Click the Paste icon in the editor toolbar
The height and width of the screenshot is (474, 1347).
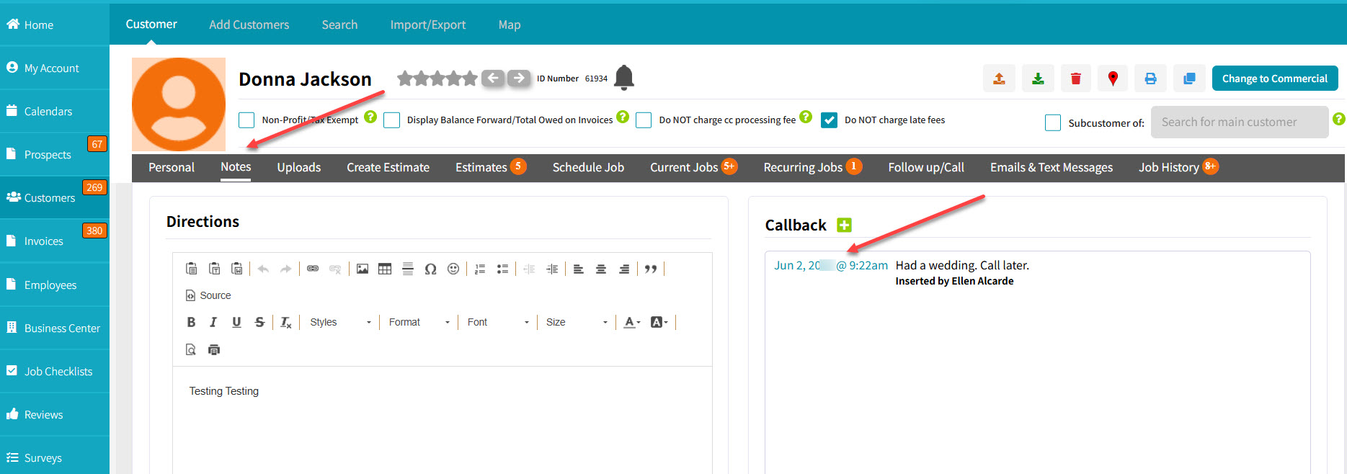192,269
